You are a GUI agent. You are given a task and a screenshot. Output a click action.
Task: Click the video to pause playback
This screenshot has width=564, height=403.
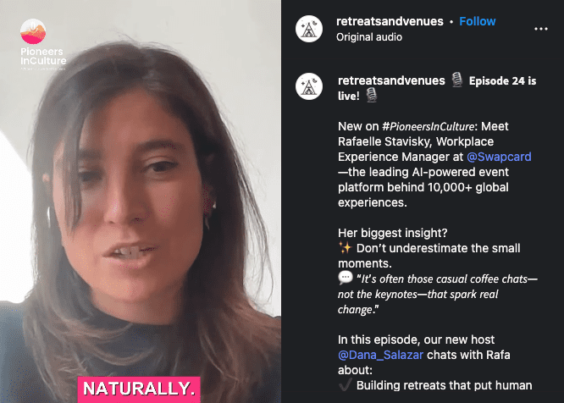pyautogui.click(x=141, y=201)
